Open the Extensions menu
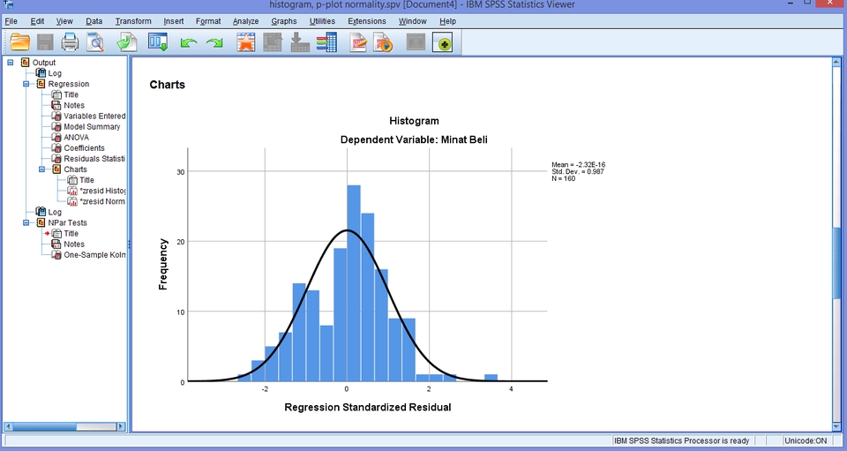847x451 pixels. 367,21
